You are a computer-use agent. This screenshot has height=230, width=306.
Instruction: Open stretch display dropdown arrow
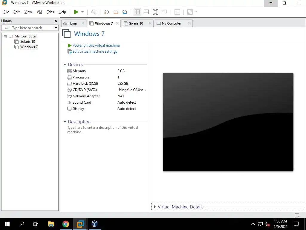(x=196, y=12)
